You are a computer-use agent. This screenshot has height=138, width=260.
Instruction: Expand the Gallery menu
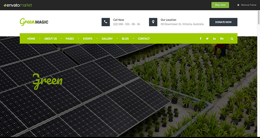(107, 39)
